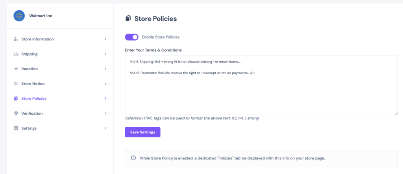403x174 pixels.
Task: Click inside the Terms & Conditions text area
Action: [261, 85]
